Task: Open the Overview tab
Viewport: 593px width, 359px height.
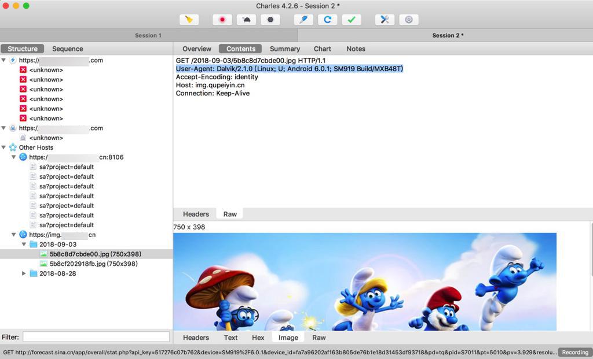Action: tap(197, 49)
